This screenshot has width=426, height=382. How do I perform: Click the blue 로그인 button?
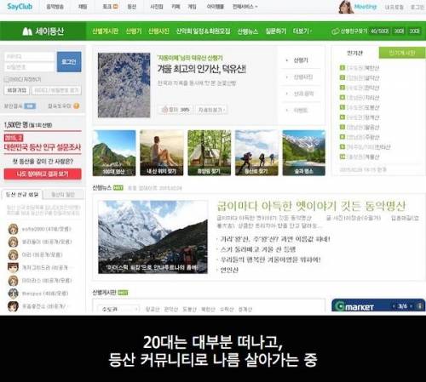point(69,62)
